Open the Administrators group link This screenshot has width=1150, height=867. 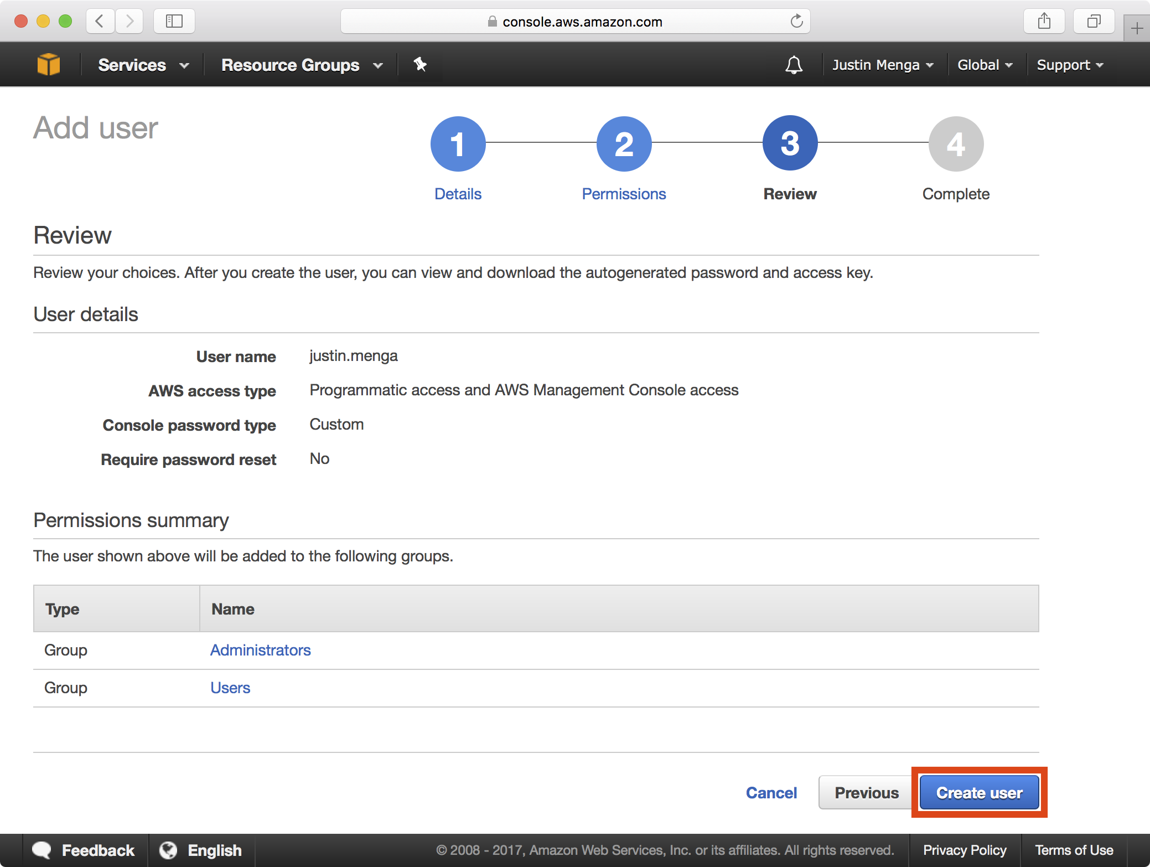point(260,650)
